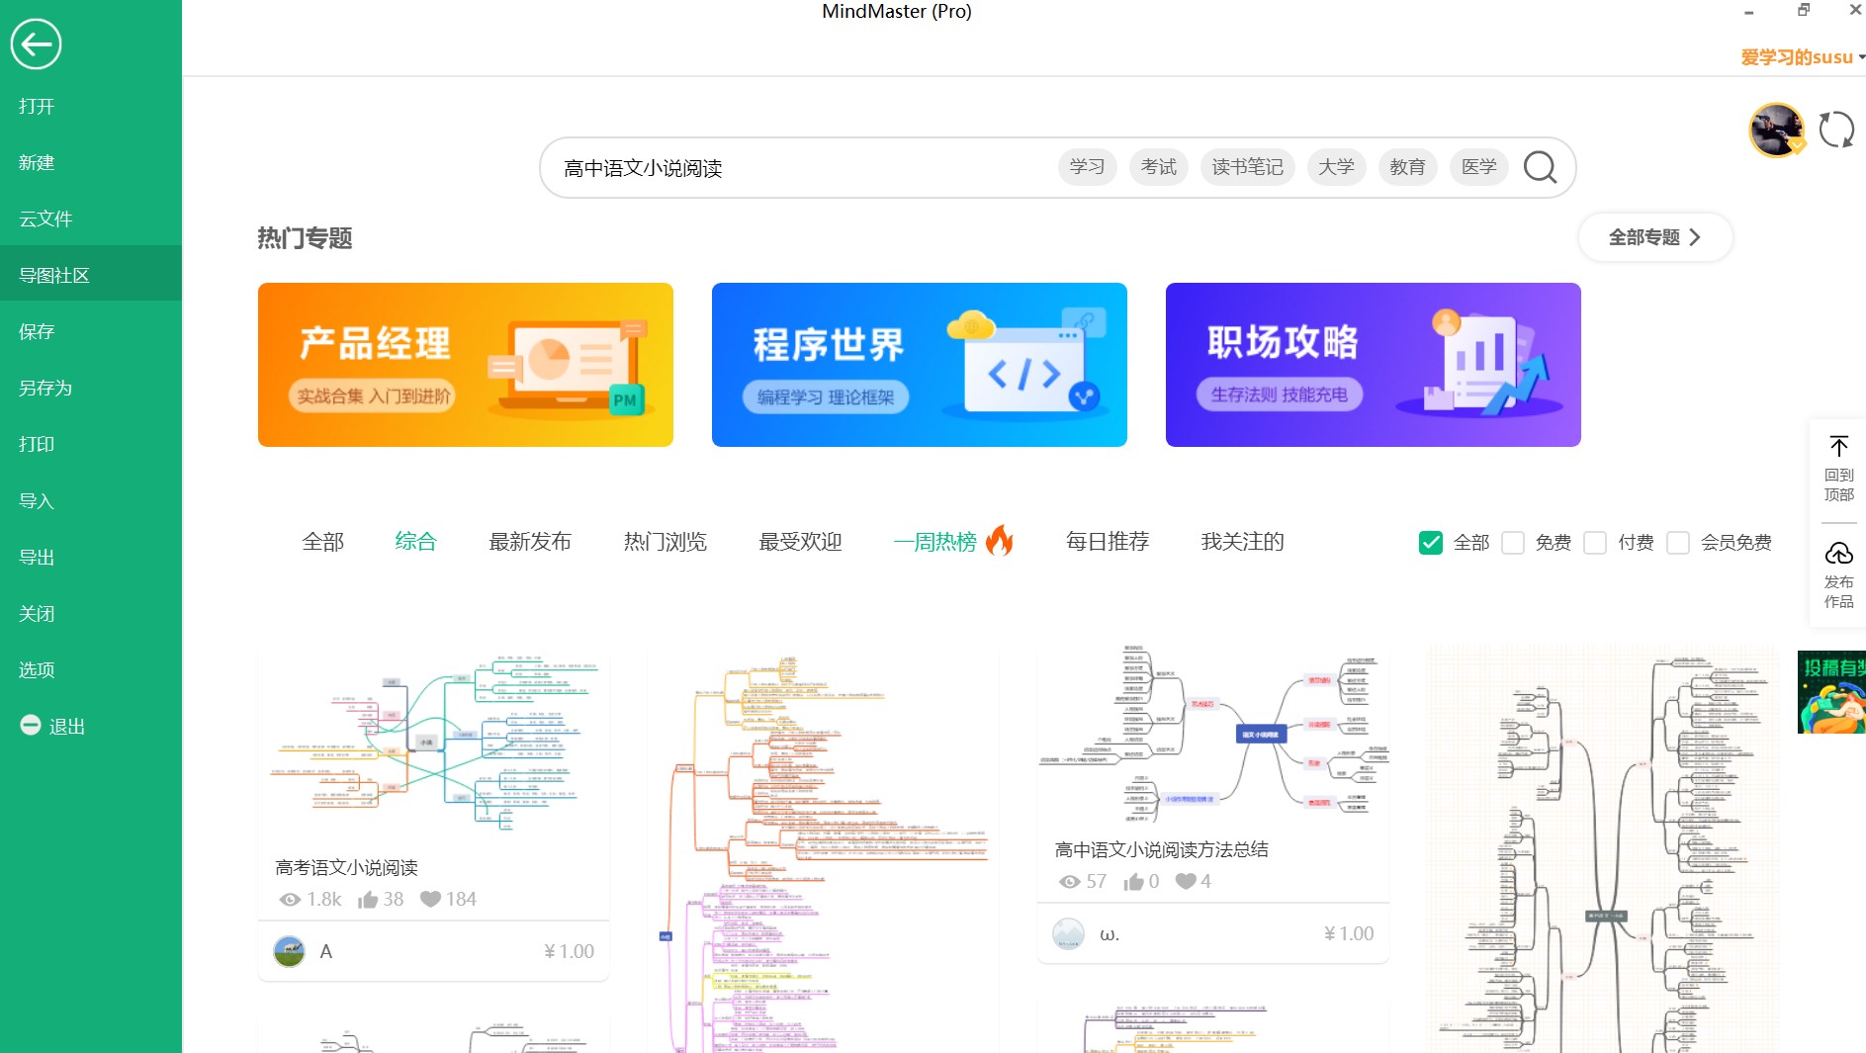This screenshot has width=1866, height=1053.
Task: Click the 学习 search tag
Action: click(x=1087, y=167)
